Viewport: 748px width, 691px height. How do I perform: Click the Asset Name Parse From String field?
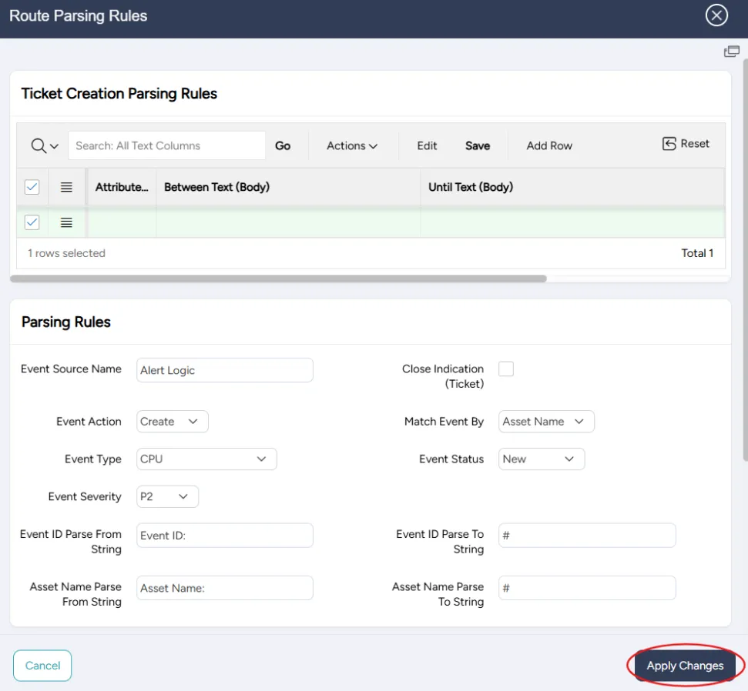point(225,588)
